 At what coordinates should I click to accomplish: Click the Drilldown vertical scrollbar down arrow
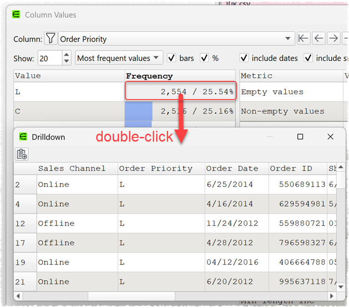click(341, 287)
